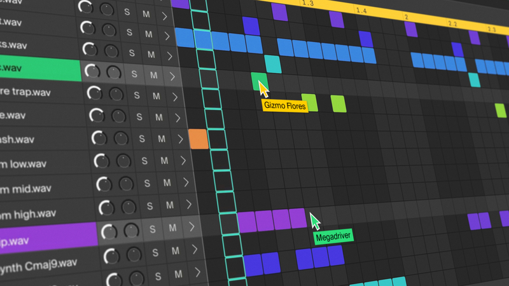
Task: Solo the green c.wav track
Action: tap(134, 74)
